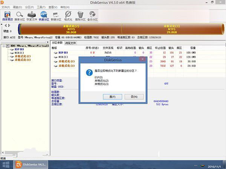Viewport: 226px width, 169px height.
Task: Select 未格式化(3) row in partition table
Action: [125, 66]
